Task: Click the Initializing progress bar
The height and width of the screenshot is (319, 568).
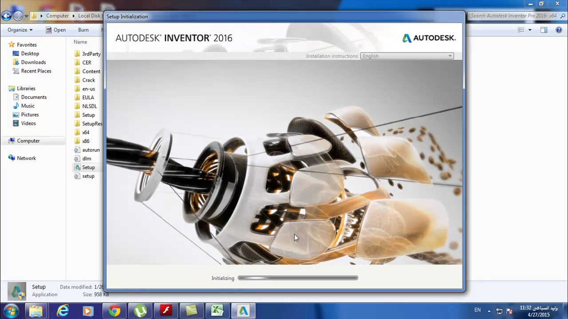Action: point(298,278)
